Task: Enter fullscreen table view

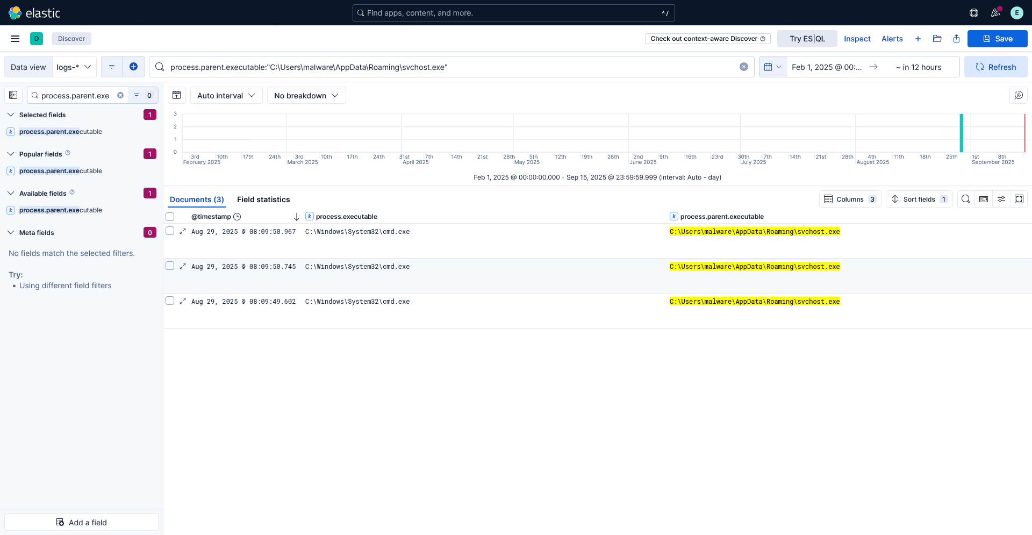Action: [1019, 199]
